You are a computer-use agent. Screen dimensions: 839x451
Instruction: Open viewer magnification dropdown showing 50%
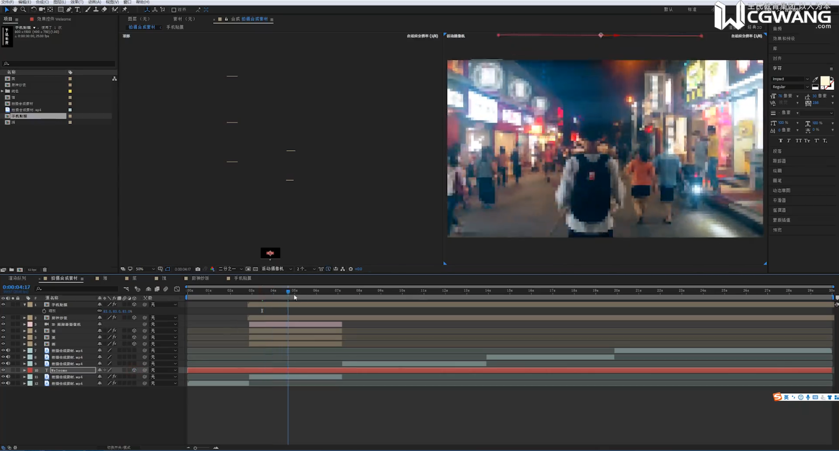tap(145, 269)
